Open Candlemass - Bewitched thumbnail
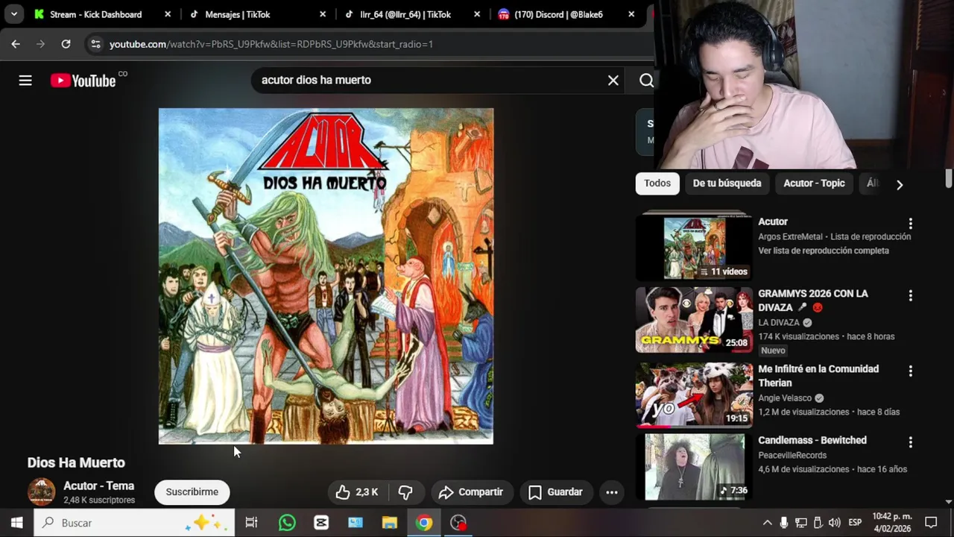 click(x=695, y=467)
